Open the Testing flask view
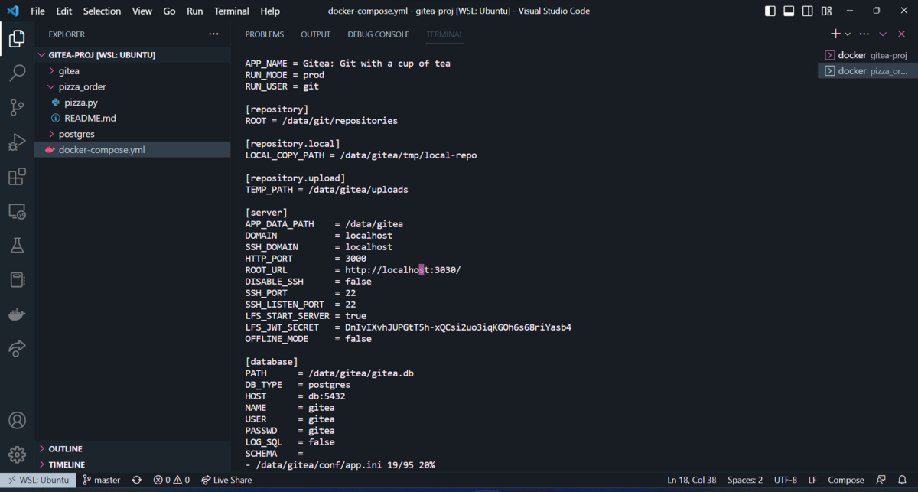The image size is (918, 492). click(17, 246)
